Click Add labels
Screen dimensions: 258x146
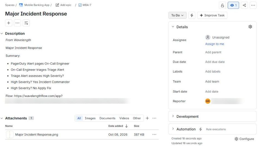[x=213, y=71]
